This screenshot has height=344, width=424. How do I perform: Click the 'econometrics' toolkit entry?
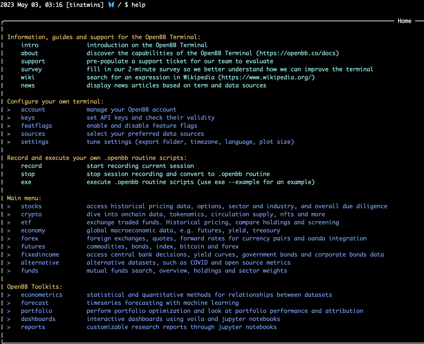click(x=42, y=295)
